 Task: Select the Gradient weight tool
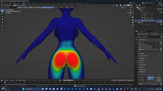[x=2, y=22]
